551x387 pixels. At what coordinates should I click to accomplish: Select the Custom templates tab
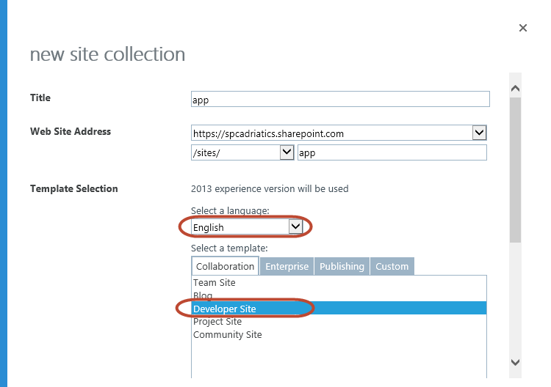click(392, 266)
